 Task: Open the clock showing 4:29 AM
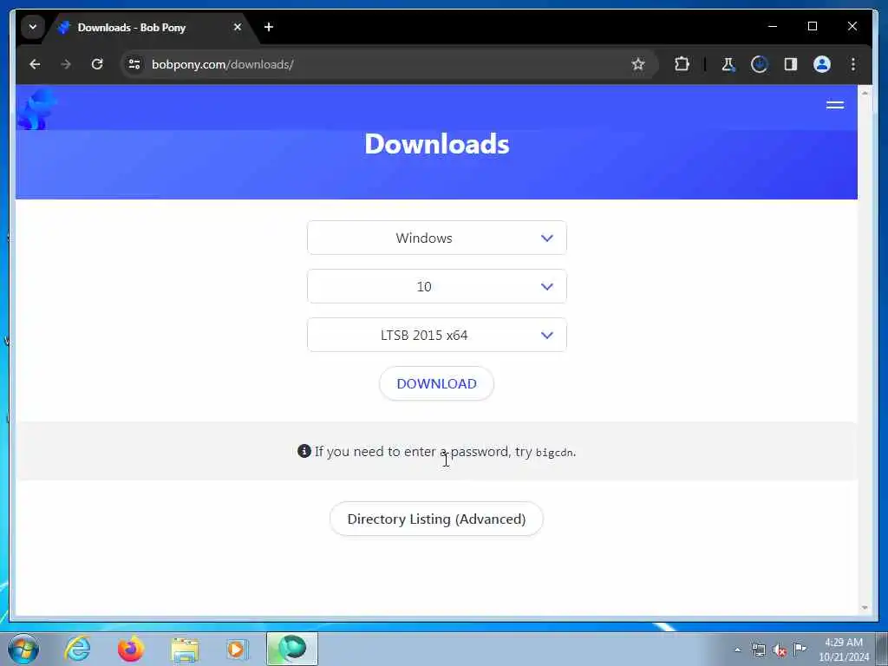click(x=844, y=650)
